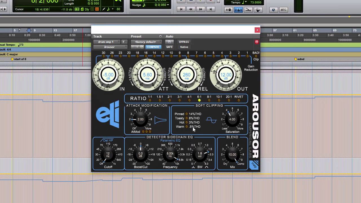Open the drum cmp 1 track selector

(x=107, y=42)
